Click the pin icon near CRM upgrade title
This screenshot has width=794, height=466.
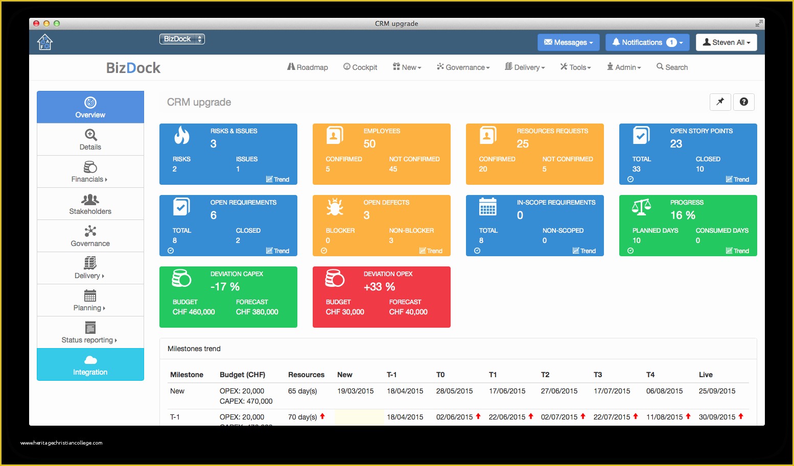pyautogui.click(x=720, y=102)
